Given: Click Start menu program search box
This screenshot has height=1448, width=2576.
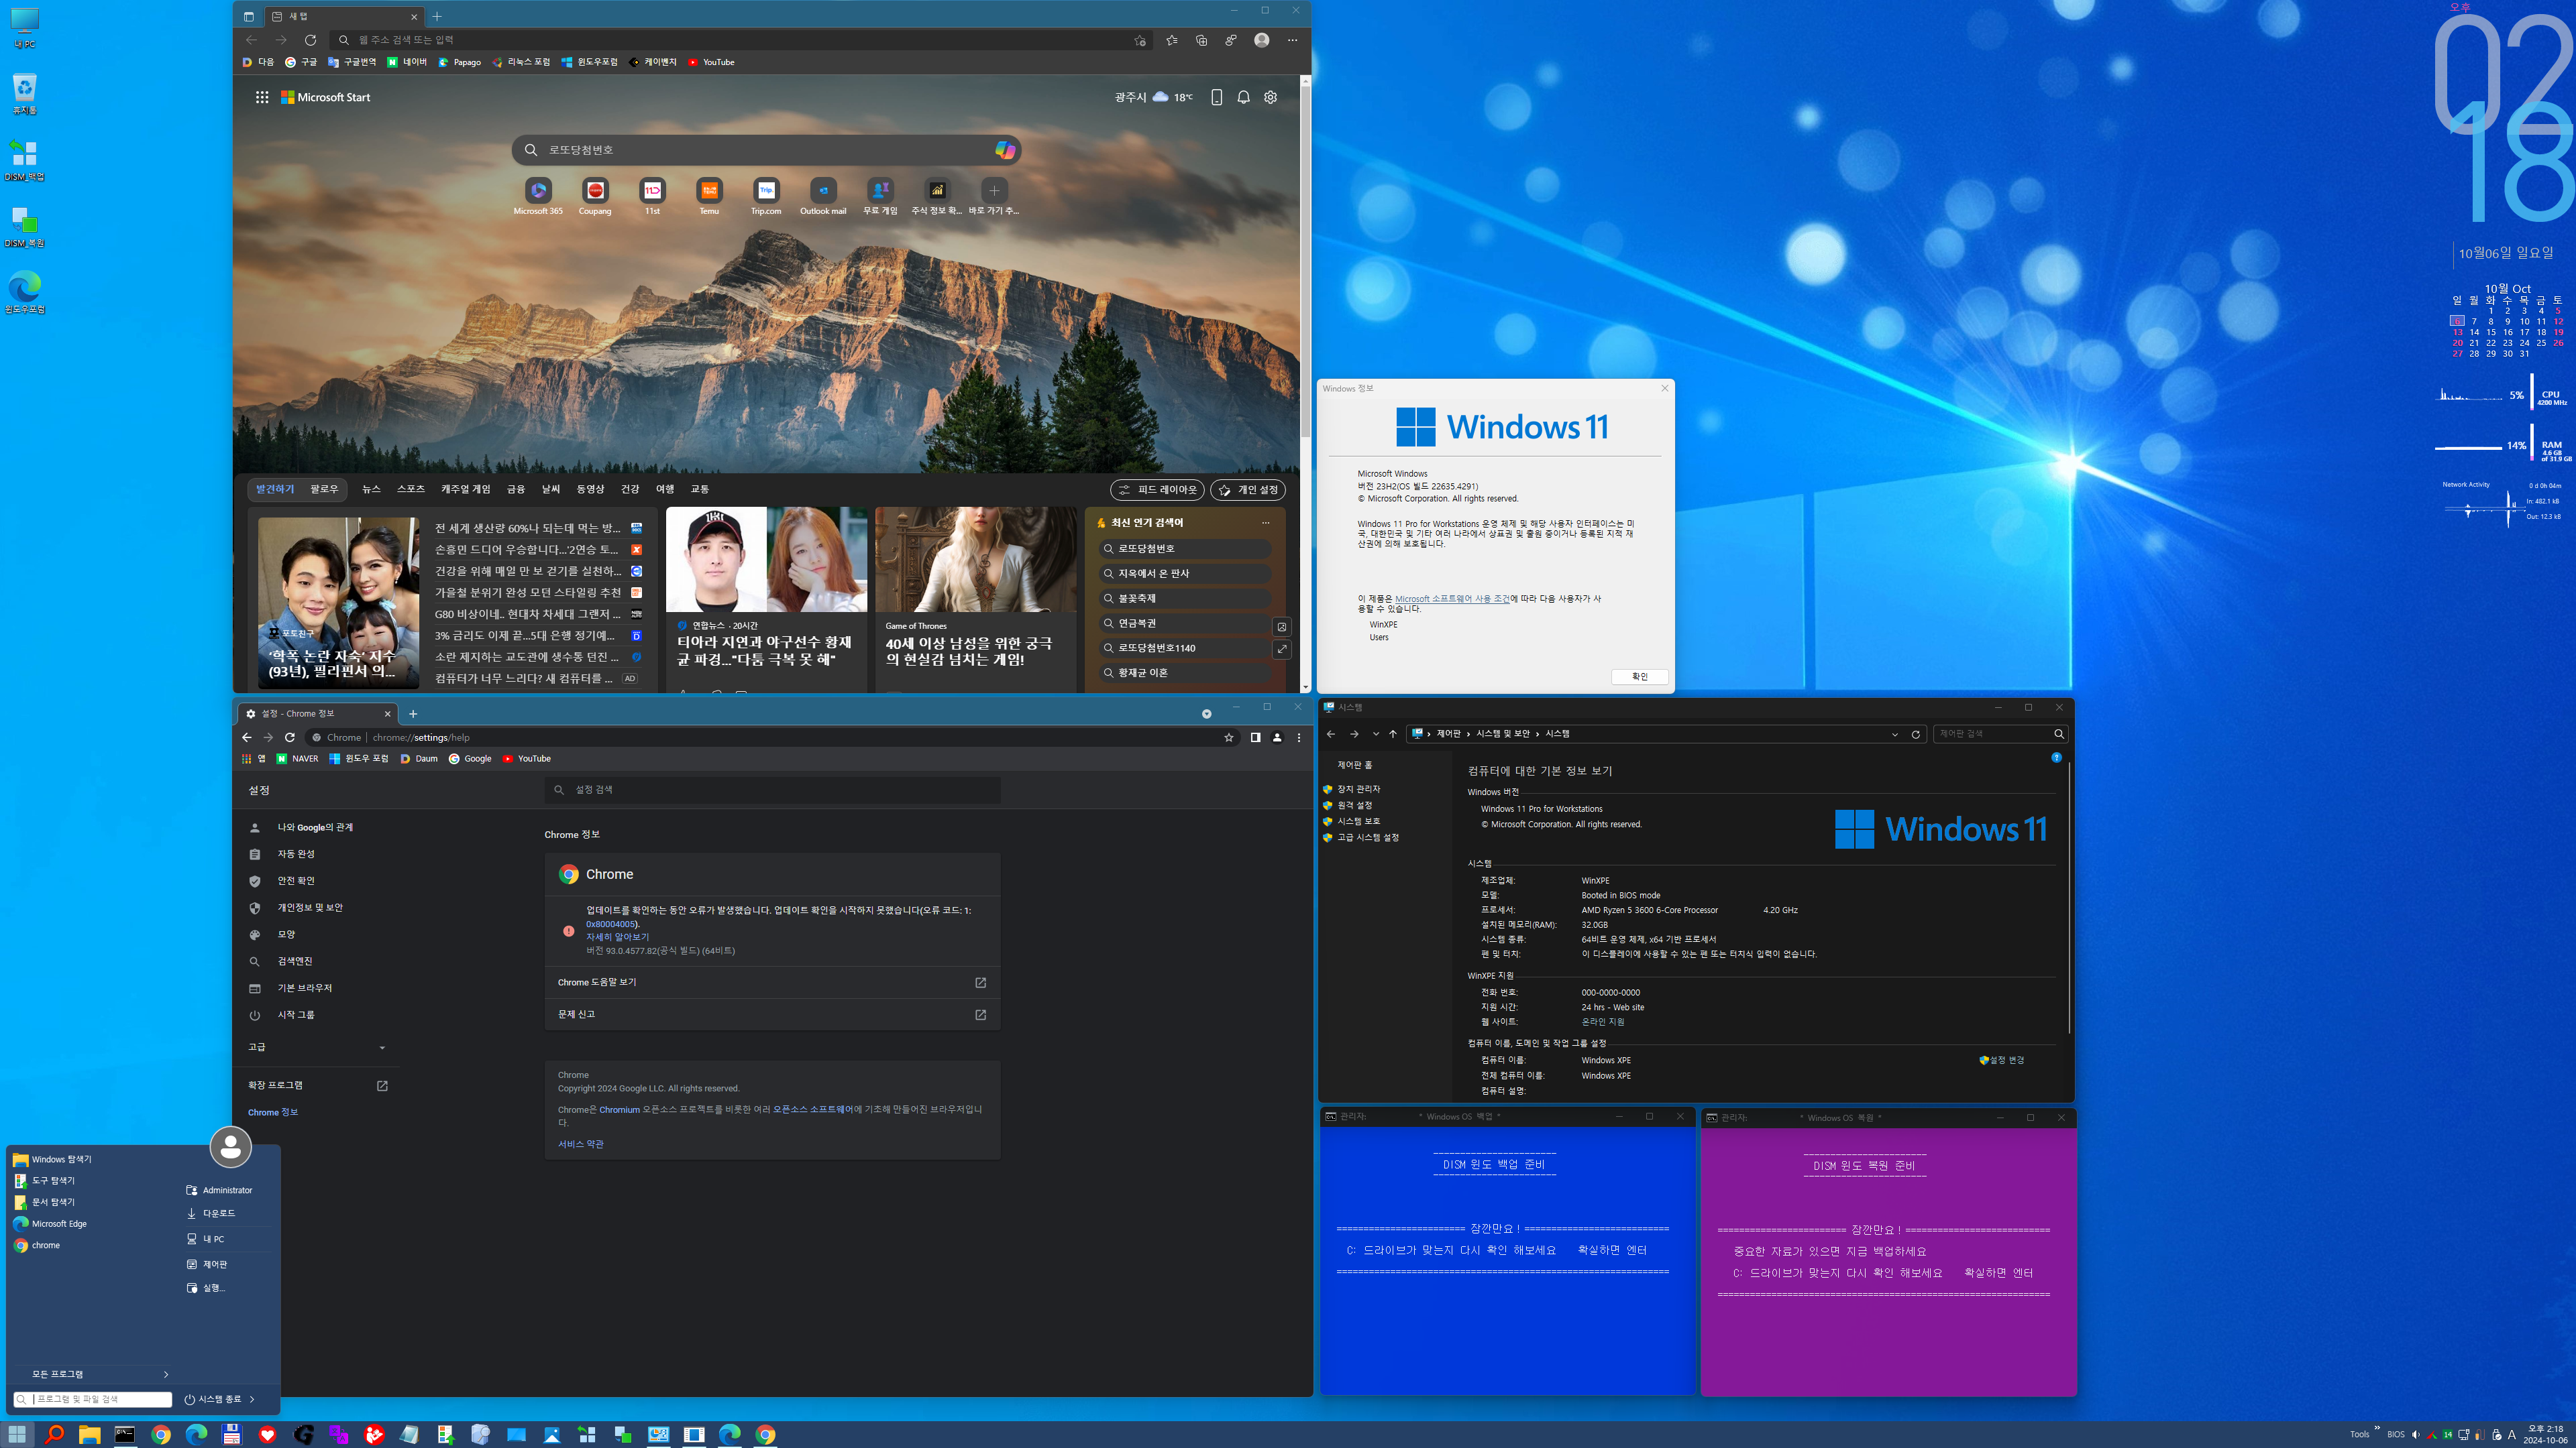Looking at the screenshot, I should pos(93,1399).
